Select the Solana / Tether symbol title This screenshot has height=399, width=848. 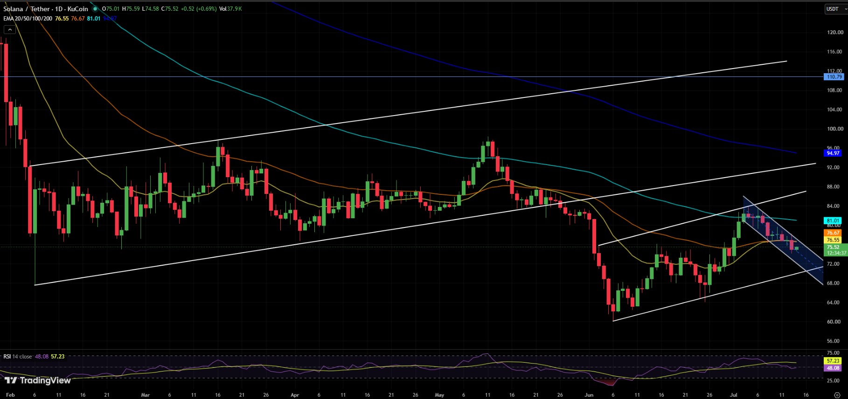tap(46, 9)
